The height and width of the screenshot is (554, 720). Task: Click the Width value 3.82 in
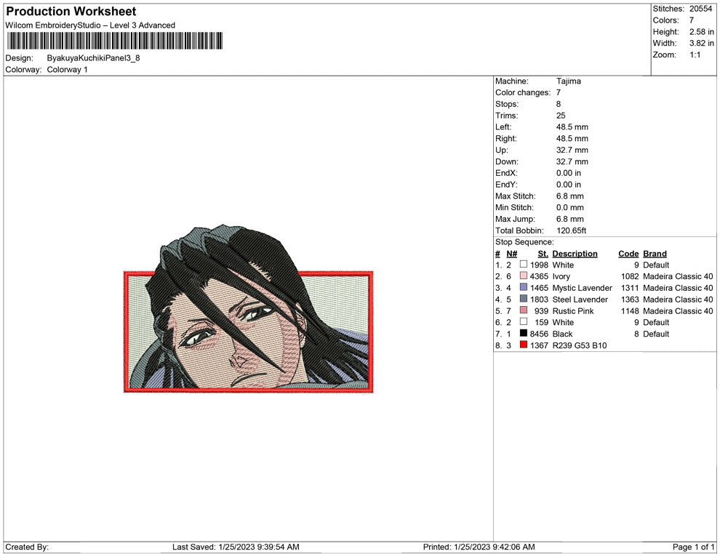[702, 43]
